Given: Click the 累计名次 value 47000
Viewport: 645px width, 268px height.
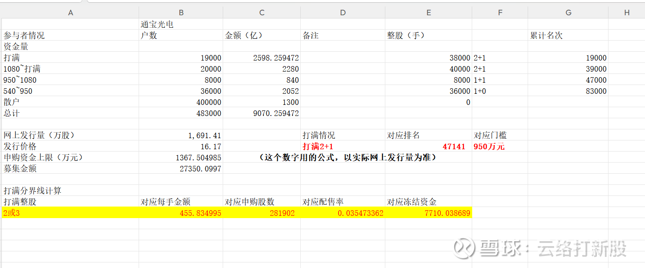Looking at the screenshot, I should coord(568,79).
